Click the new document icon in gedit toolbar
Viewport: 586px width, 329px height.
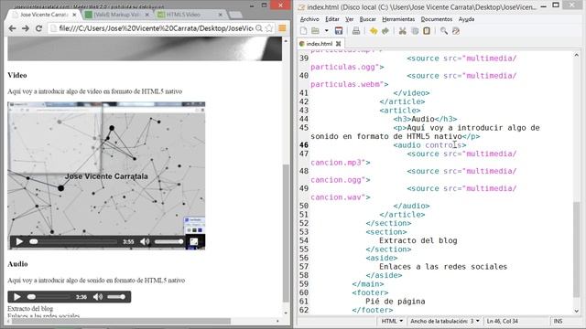[x=303, y=31]
